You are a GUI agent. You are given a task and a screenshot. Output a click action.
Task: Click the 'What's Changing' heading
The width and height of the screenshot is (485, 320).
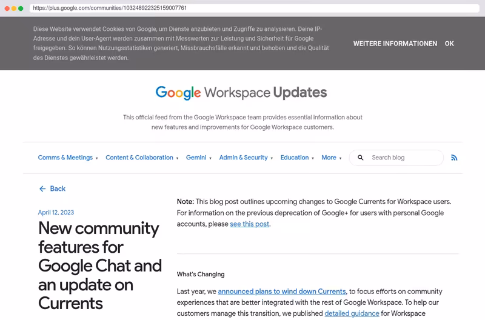(201, 274)
